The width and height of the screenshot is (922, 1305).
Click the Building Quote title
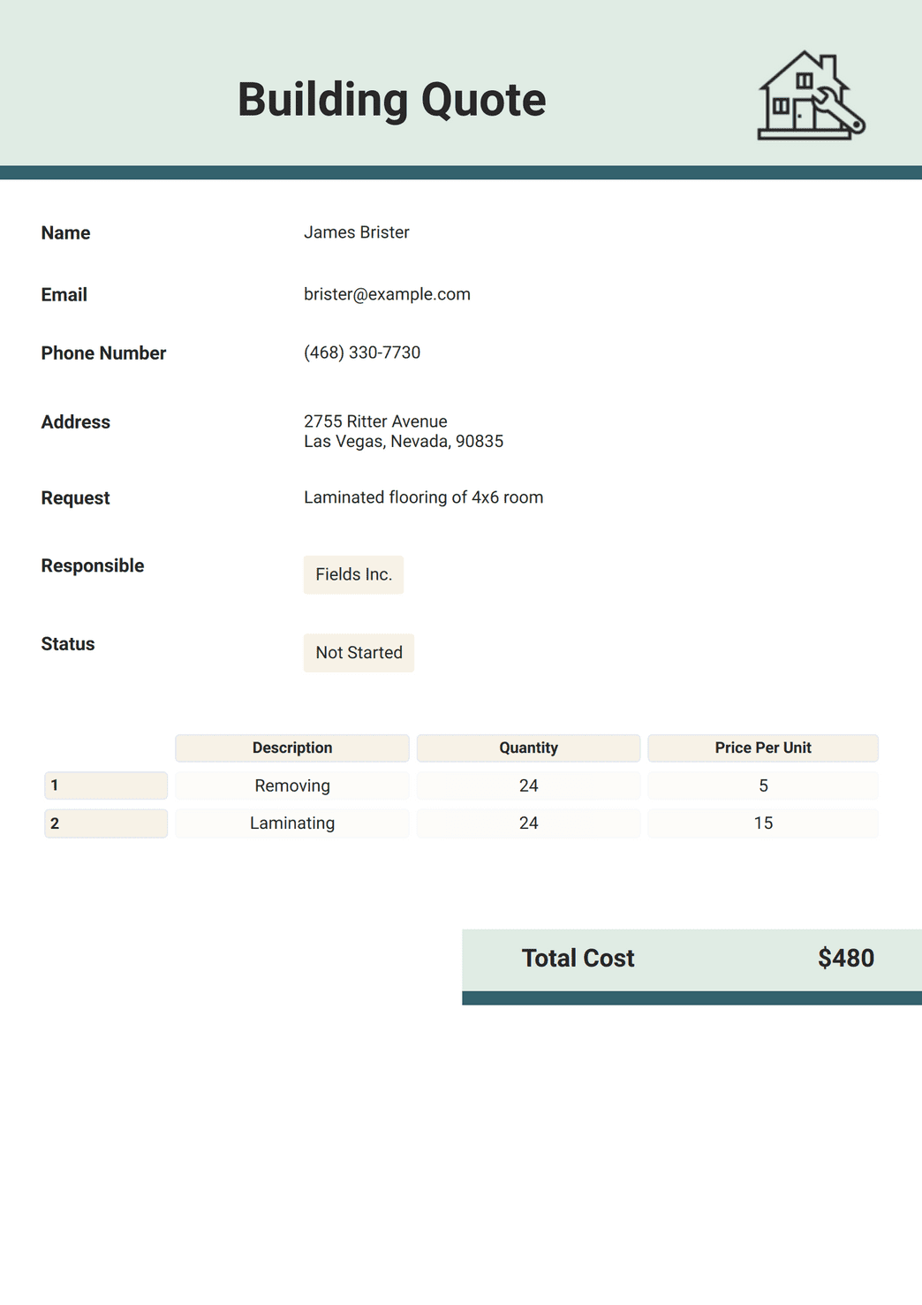pos(392,100)
